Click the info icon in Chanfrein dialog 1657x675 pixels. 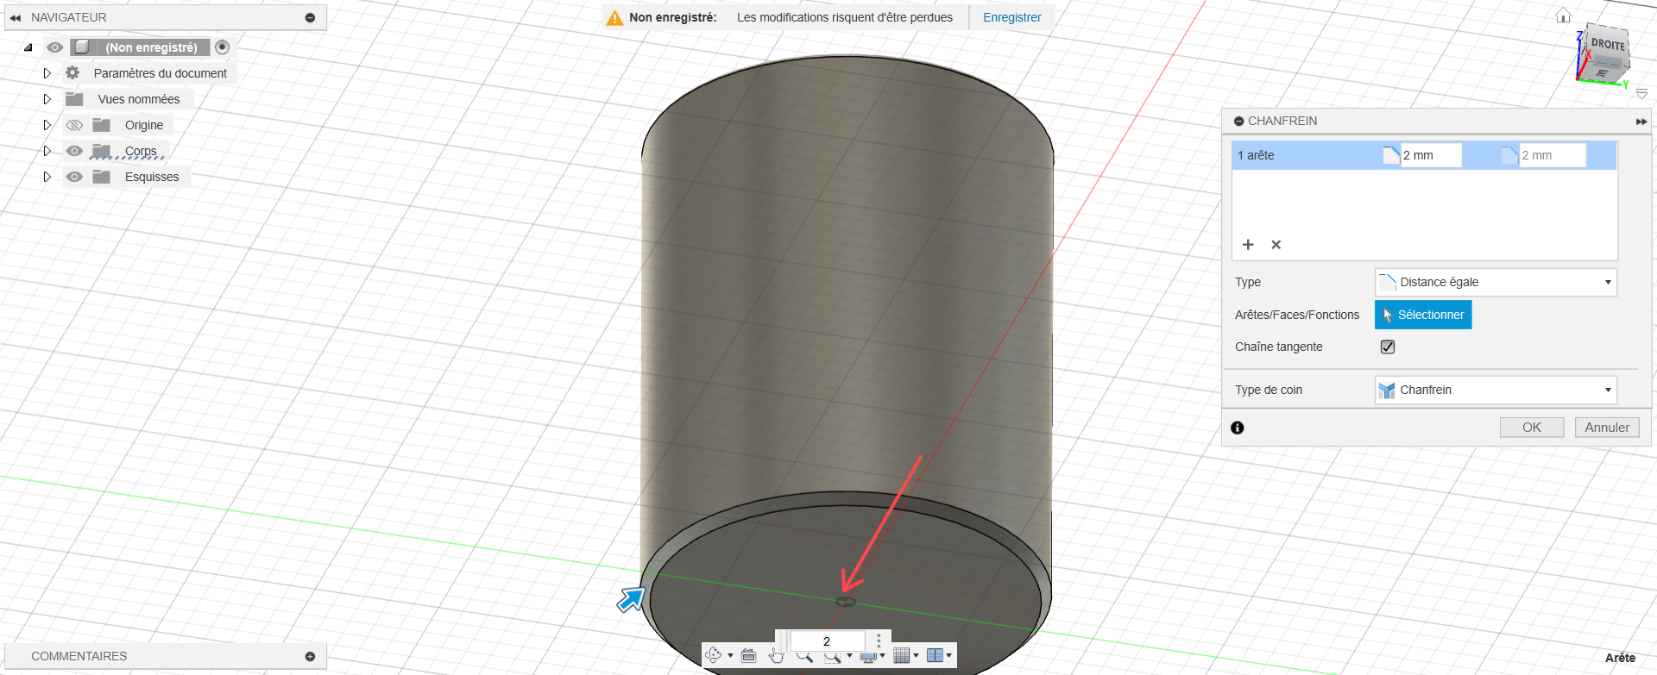tap(1238, 428)
